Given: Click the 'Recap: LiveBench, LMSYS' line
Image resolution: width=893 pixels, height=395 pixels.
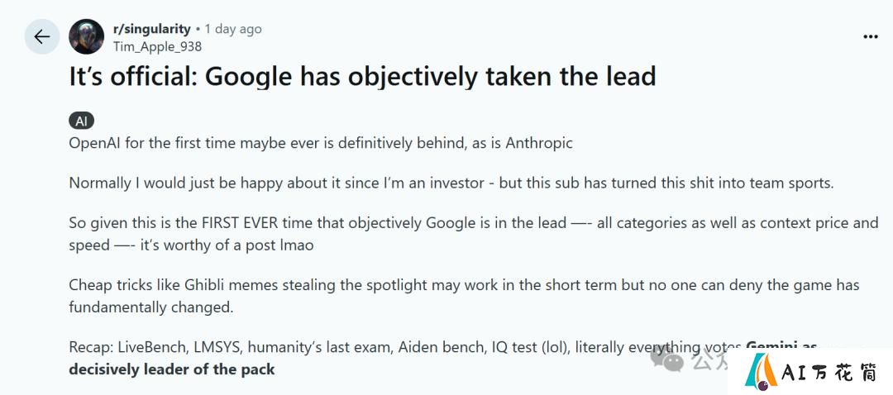Looking at the screenshot, I should click(x=442, y=346).
